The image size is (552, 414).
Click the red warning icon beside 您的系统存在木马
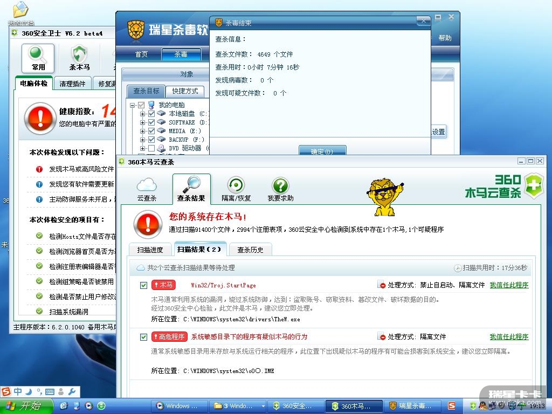[148, 225]
